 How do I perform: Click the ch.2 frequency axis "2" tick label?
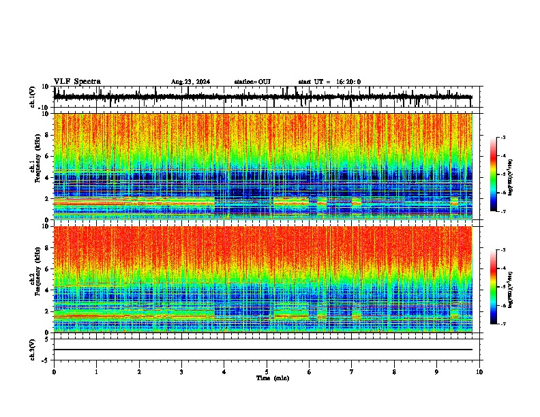[47, 311]
